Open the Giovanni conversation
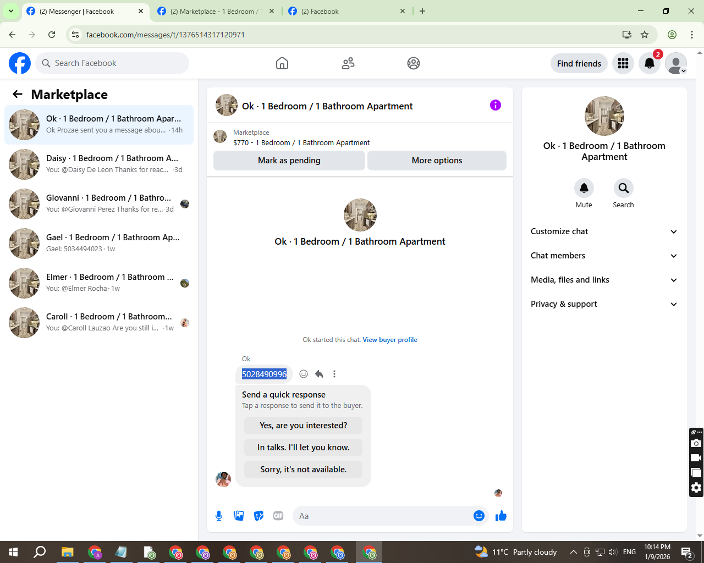704x563 pixels. 99,204
